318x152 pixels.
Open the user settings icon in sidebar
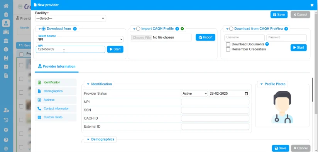click(x=6, y=110)
